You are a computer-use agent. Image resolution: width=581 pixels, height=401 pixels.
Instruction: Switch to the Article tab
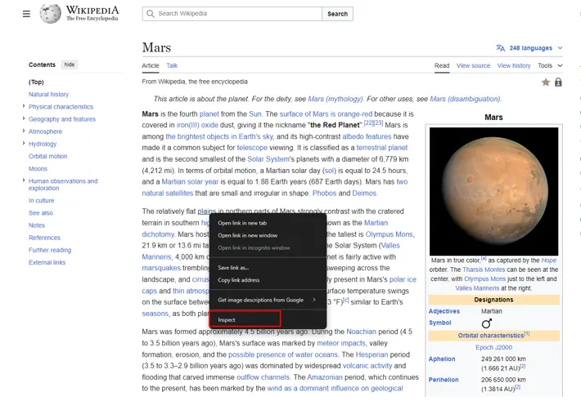point(151,65)
